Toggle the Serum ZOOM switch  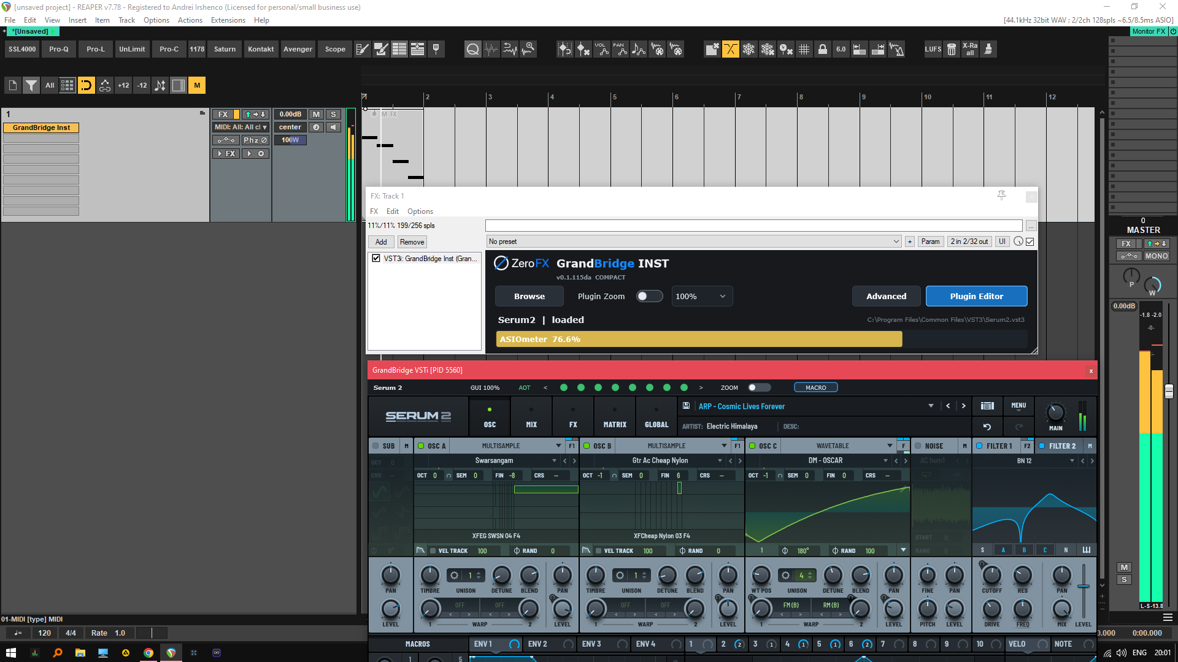tap(759, 387)
